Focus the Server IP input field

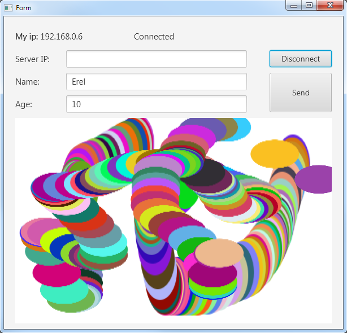tap(157, 59)
